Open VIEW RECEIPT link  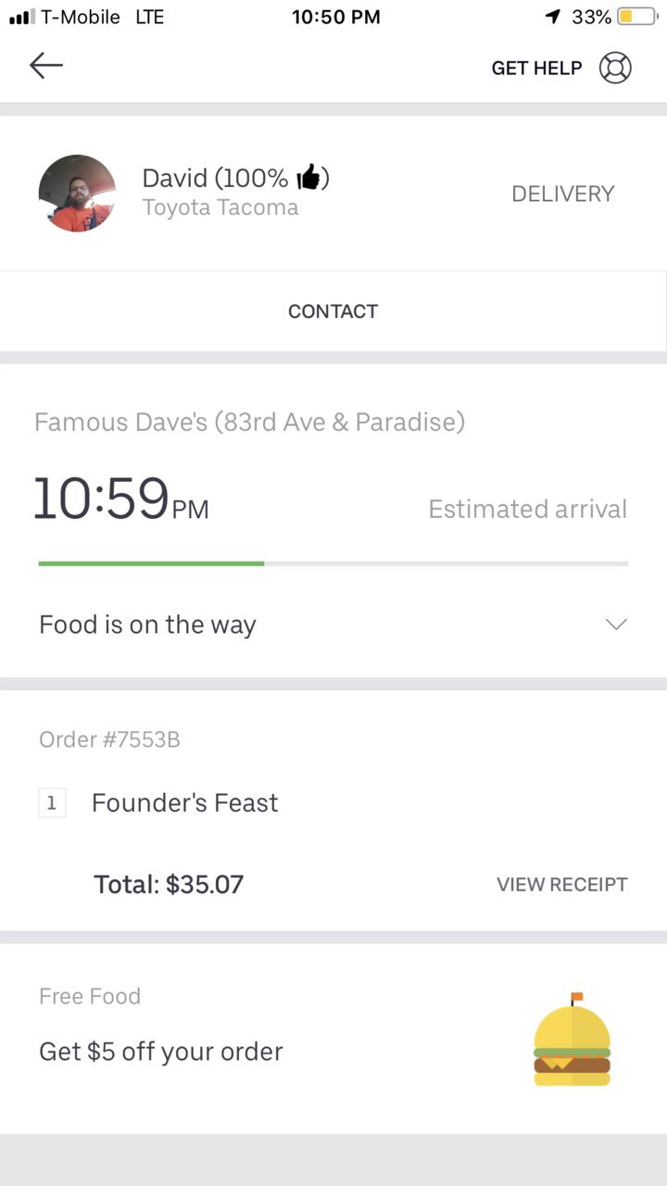(562, 884)
